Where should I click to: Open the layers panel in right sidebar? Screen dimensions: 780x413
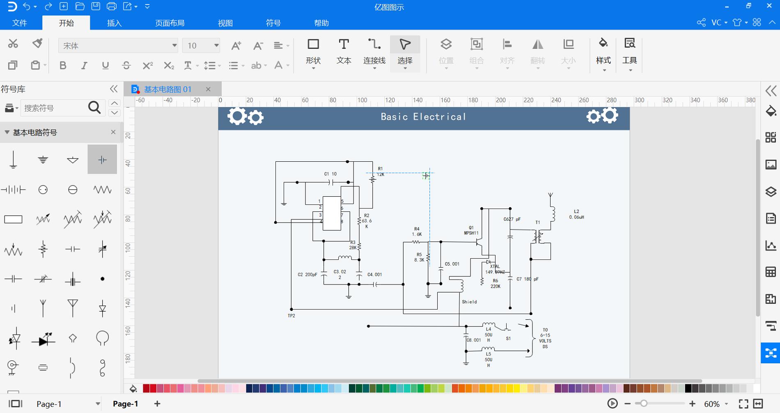pyautogui.click(x=771, y=192)
